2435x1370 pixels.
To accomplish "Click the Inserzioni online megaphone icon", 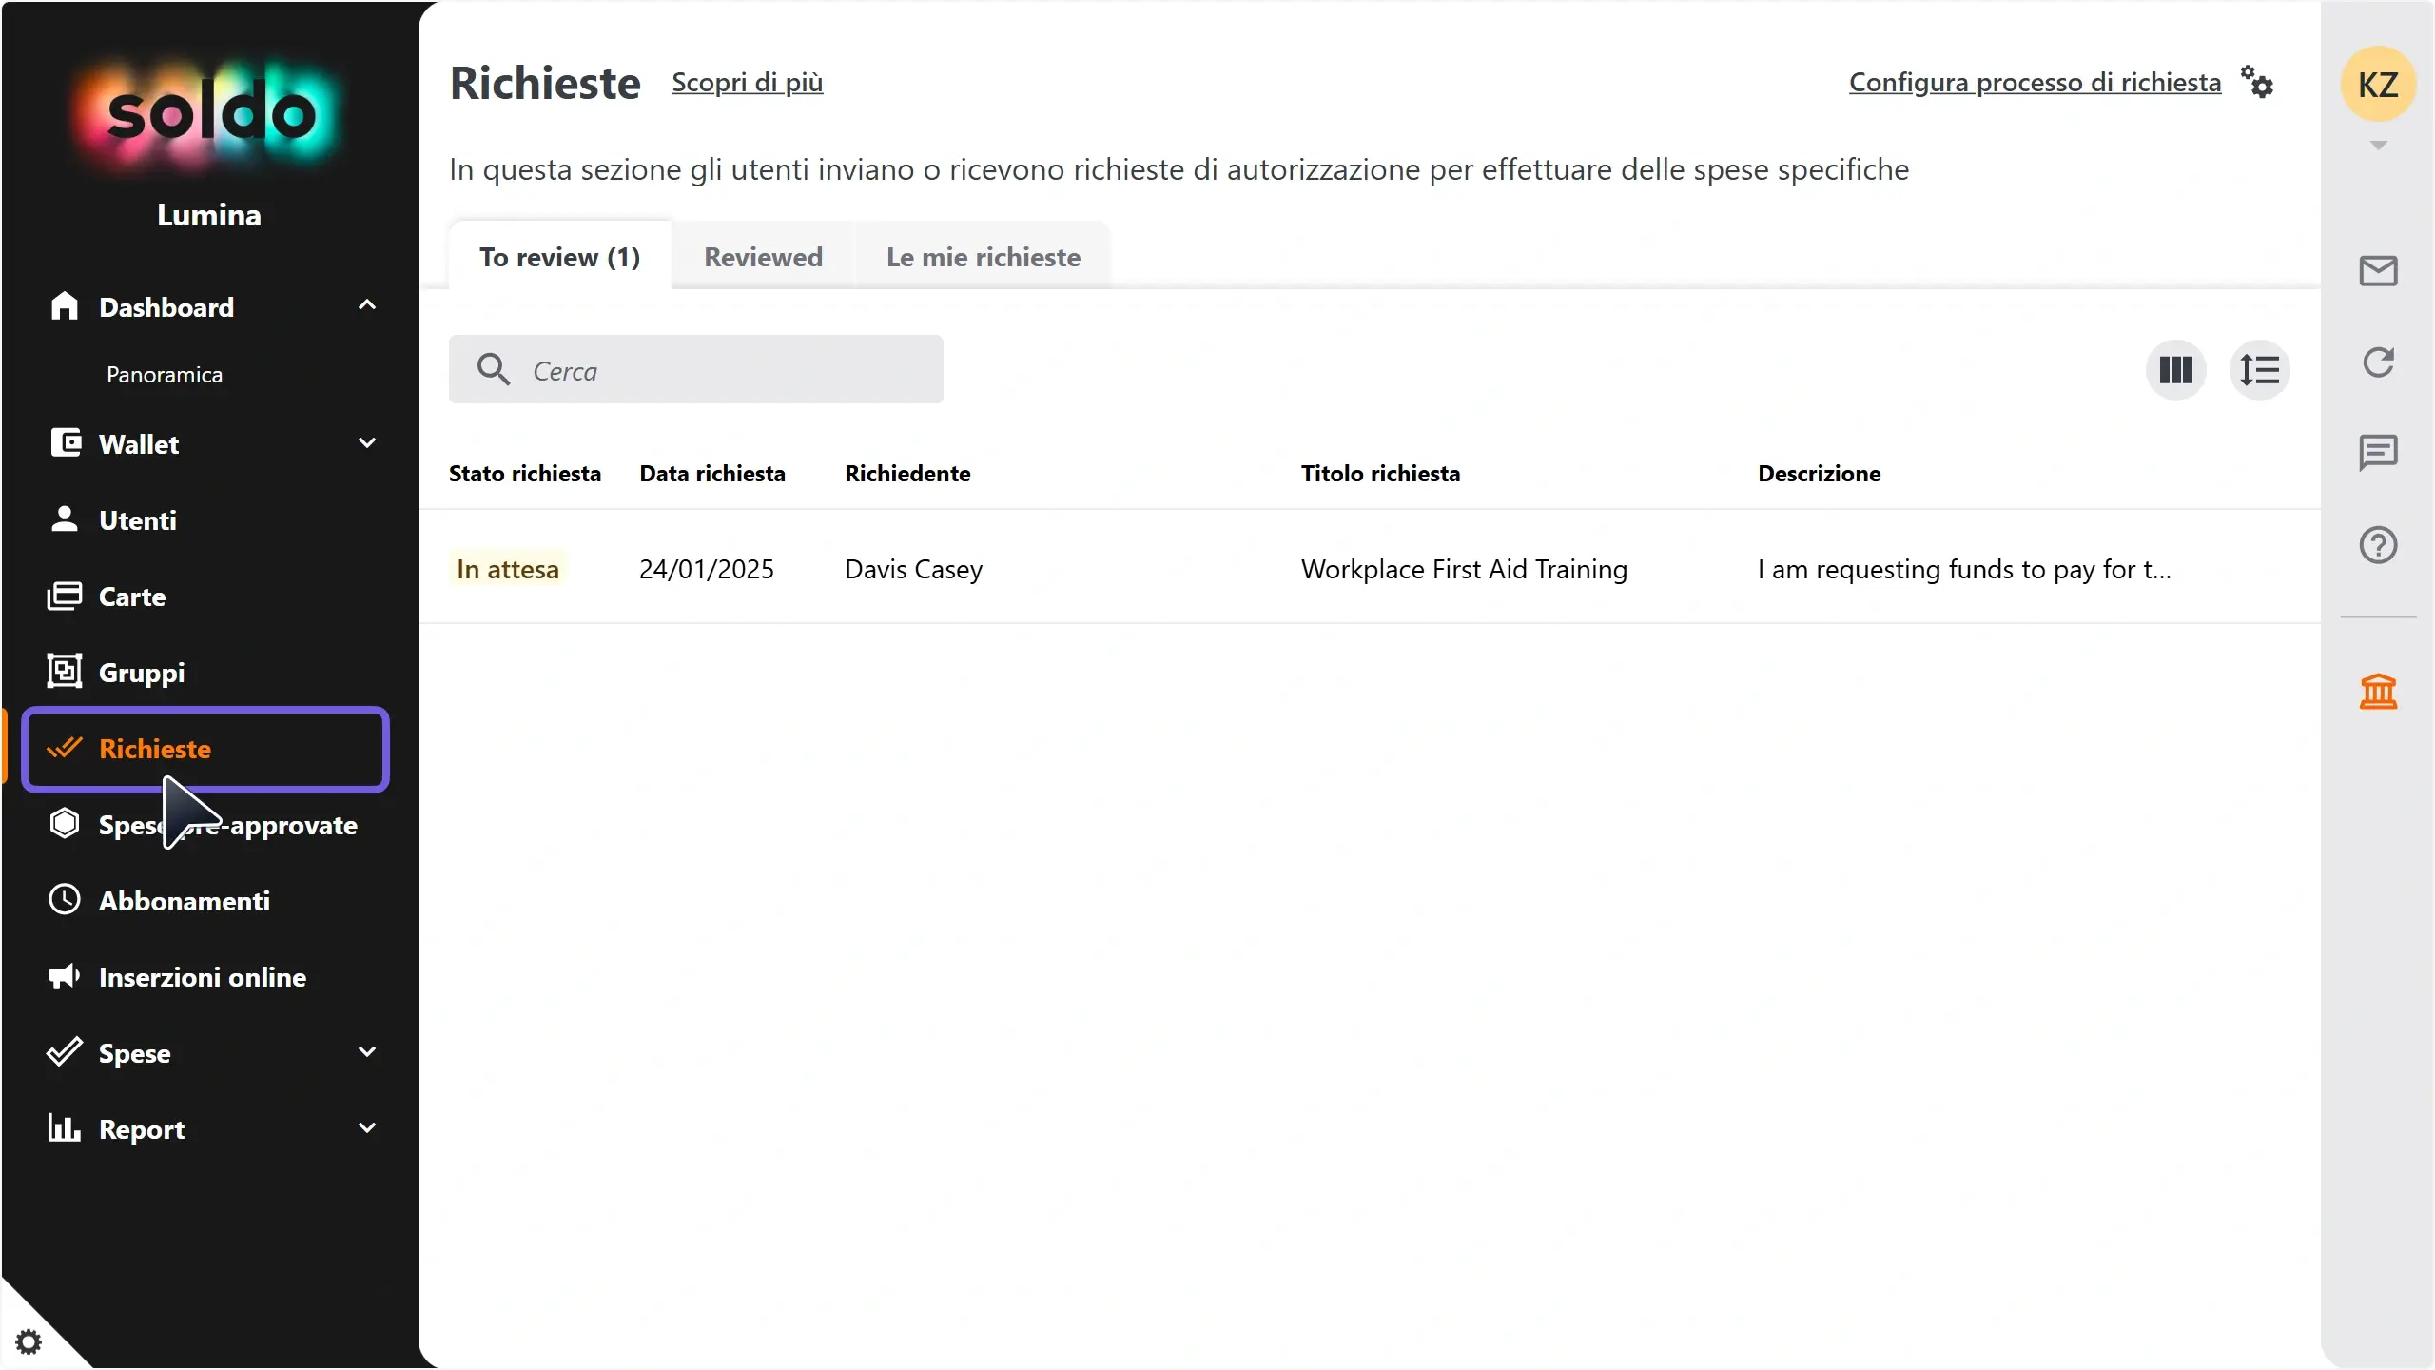I will pos(65,977).
